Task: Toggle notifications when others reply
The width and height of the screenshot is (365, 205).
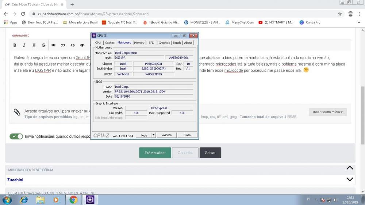Action: 16,136
